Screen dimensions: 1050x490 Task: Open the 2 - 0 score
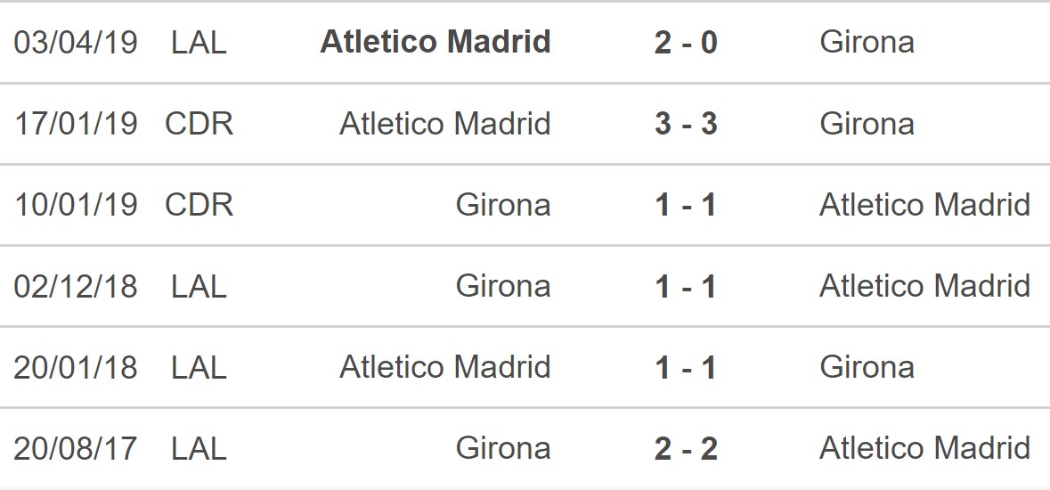tap(686, 42)
